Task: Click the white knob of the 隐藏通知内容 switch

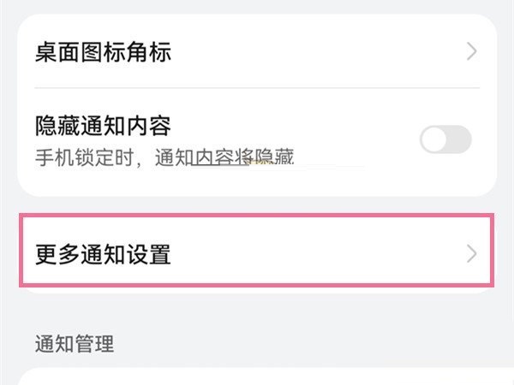Action: click(434, 139)
